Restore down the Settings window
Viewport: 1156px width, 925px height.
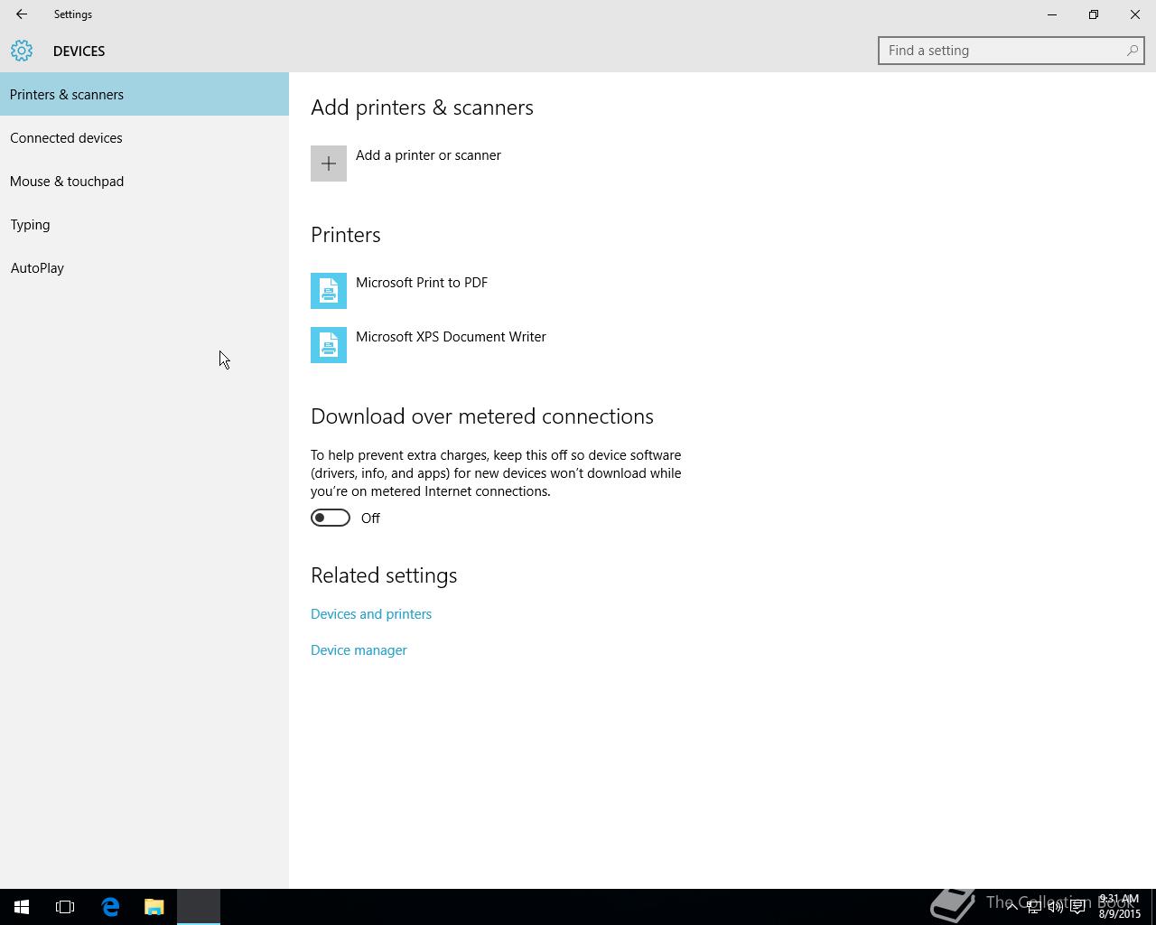[1094, 14]
